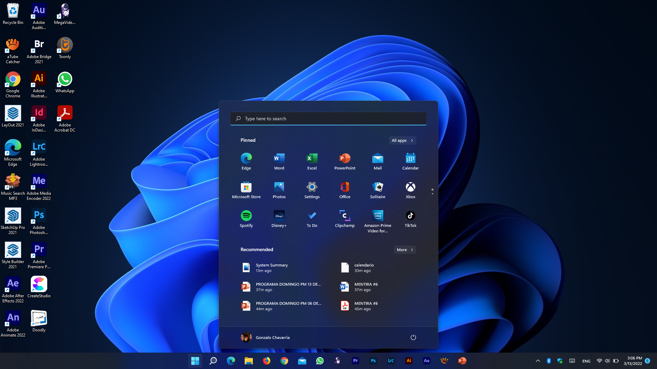Go to the next pinned apps page dot

pos(432,194)
